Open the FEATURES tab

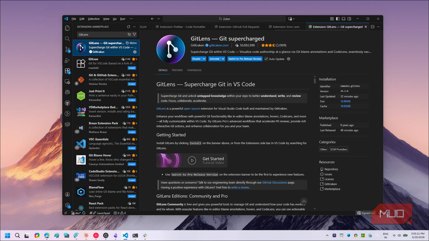click(177, 70)
